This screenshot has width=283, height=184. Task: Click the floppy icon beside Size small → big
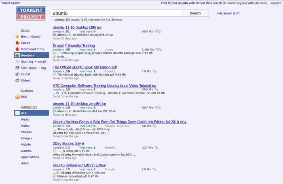coord(17,68)
